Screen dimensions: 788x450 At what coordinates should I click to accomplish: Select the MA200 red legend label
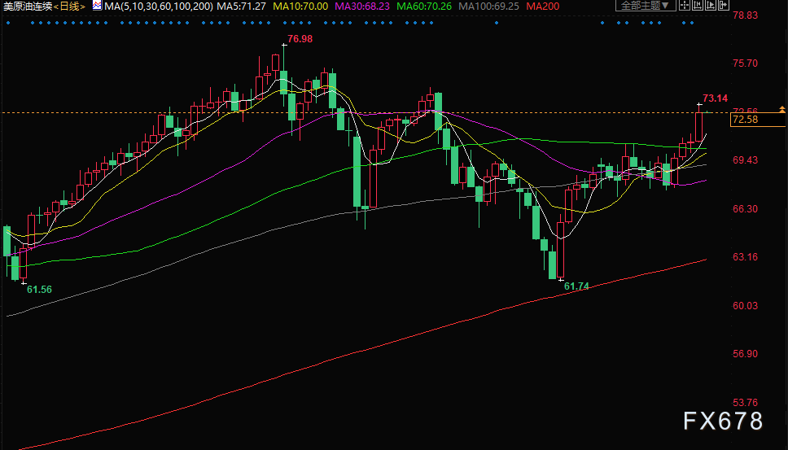click(541, 7)
